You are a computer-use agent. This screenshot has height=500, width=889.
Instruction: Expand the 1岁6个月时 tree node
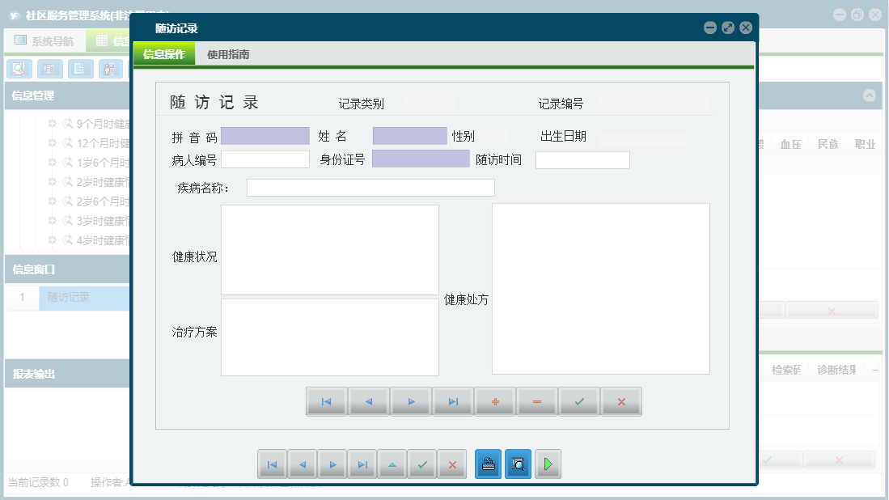52,162
